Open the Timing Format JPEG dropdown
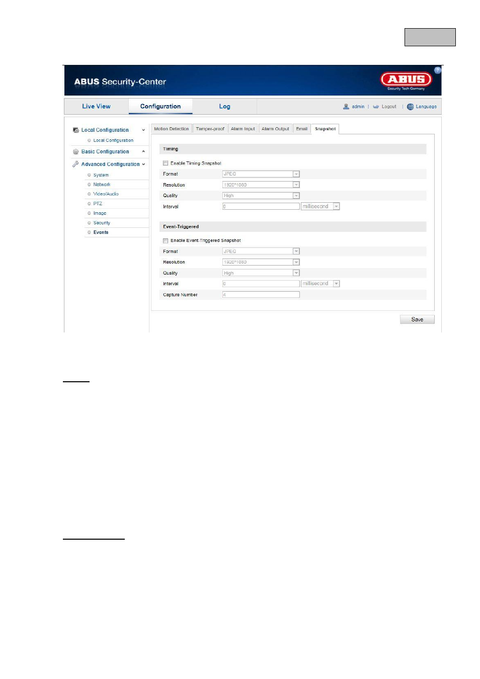This screenshot has height=679, width=480. click(261, 174)
